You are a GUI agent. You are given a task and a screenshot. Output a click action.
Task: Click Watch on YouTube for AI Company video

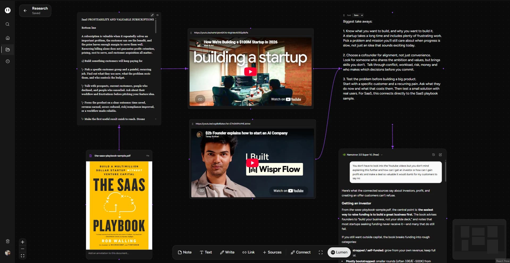coord(288,191)
